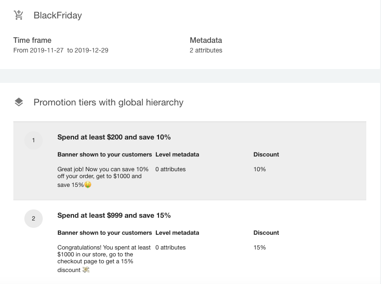Click the Time frame label
381x284 pixels.
(x=32, y=41)
